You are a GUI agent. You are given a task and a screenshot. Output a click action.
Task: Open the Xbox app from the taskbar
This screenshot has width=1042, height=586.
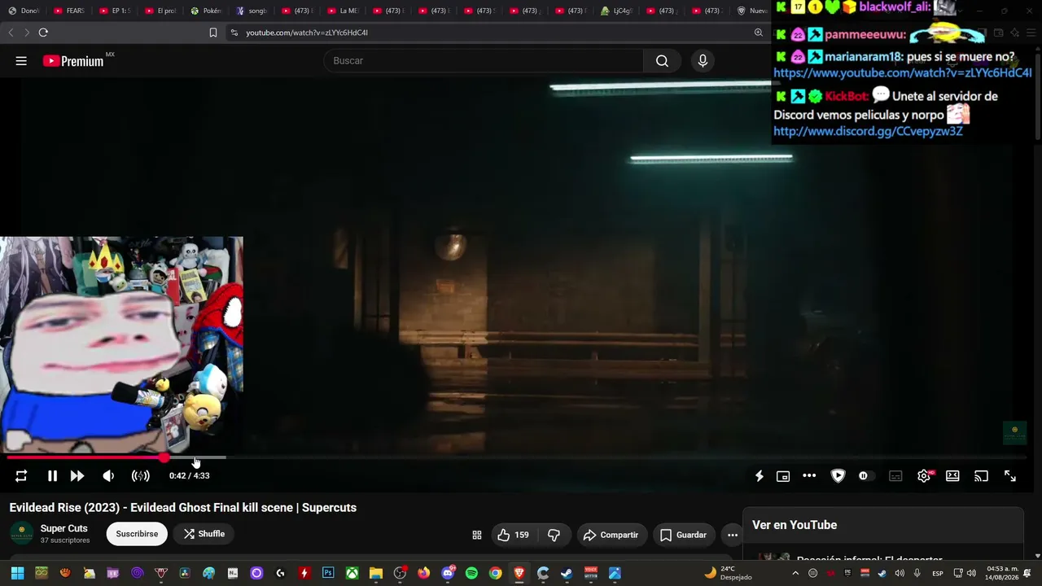(x=352, y=573)
